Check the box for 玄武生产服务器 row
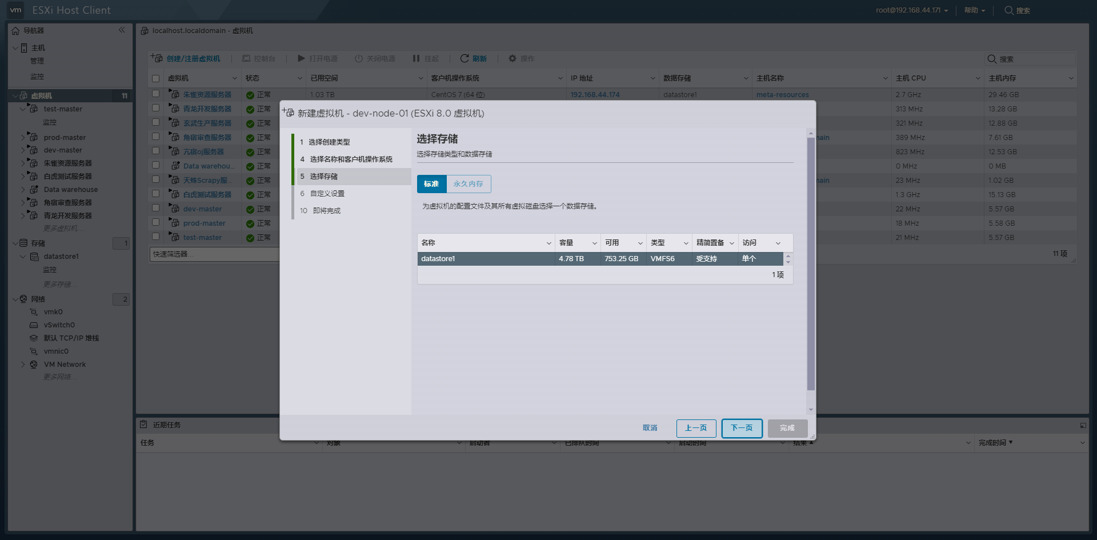This screenshot has height=540, width=1097. coord(155,122)
